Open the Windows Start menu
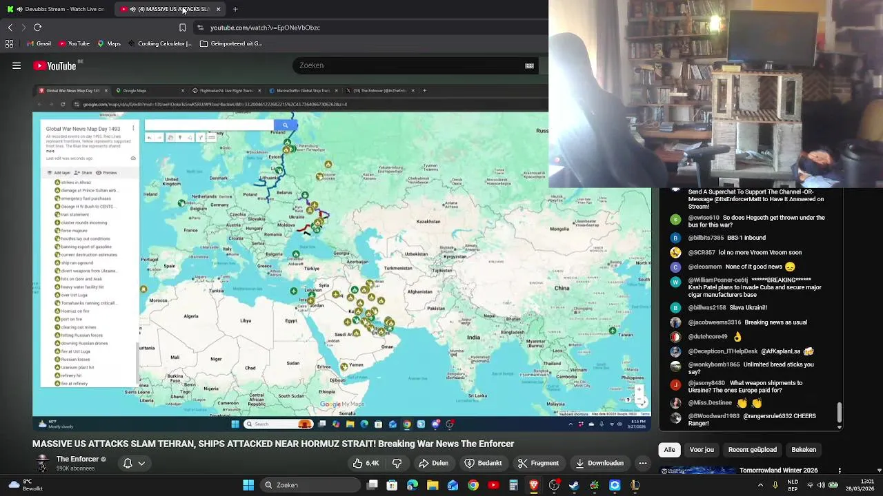The width and height of the screenshot is (883, 496). click(248, 485)
